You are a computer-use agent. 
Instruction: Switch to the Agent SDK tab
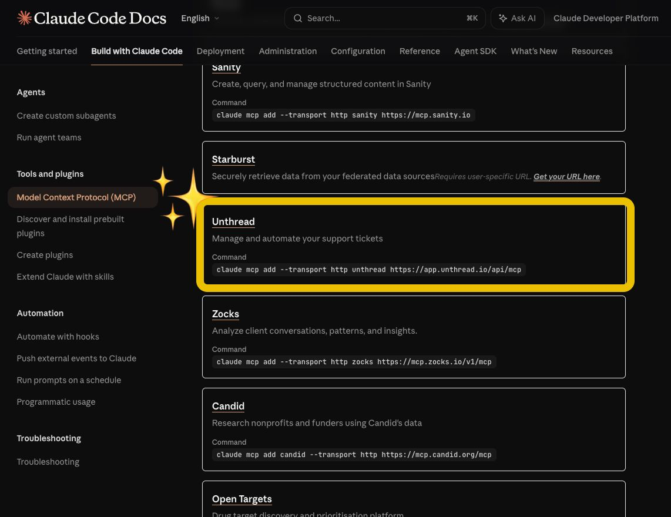click(475, 51)
